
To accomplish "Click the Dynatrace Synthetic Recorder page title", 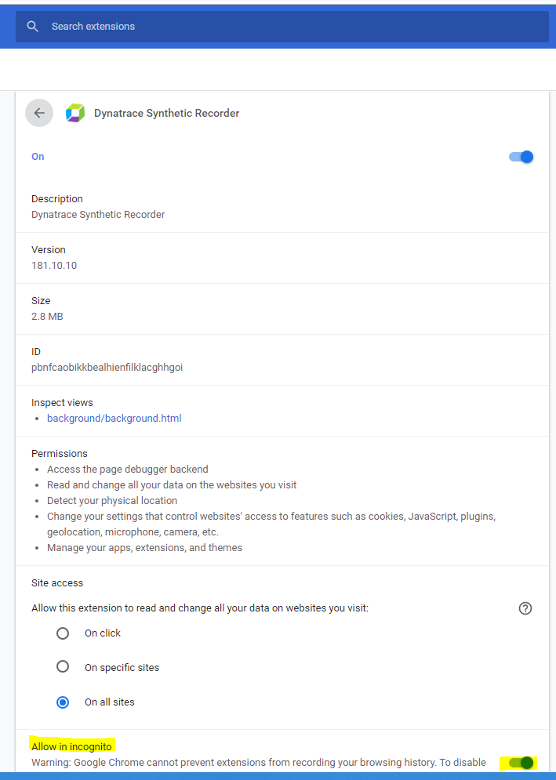I will pyautogui.click(x=166, y=113).
